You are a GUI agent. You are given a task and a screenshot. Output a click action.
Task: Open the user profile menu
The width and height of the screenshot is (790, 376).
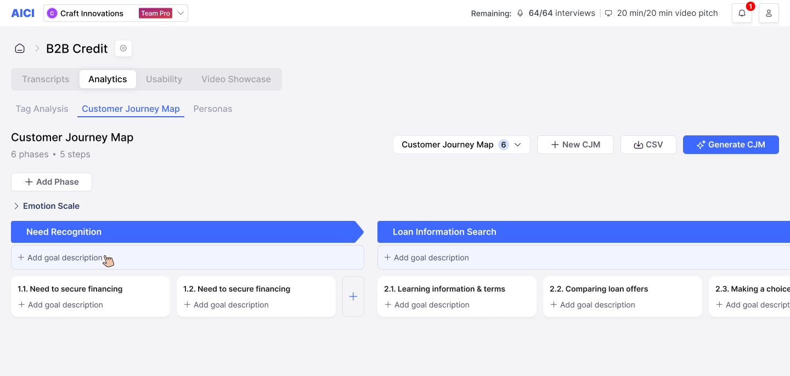[769, 13]
